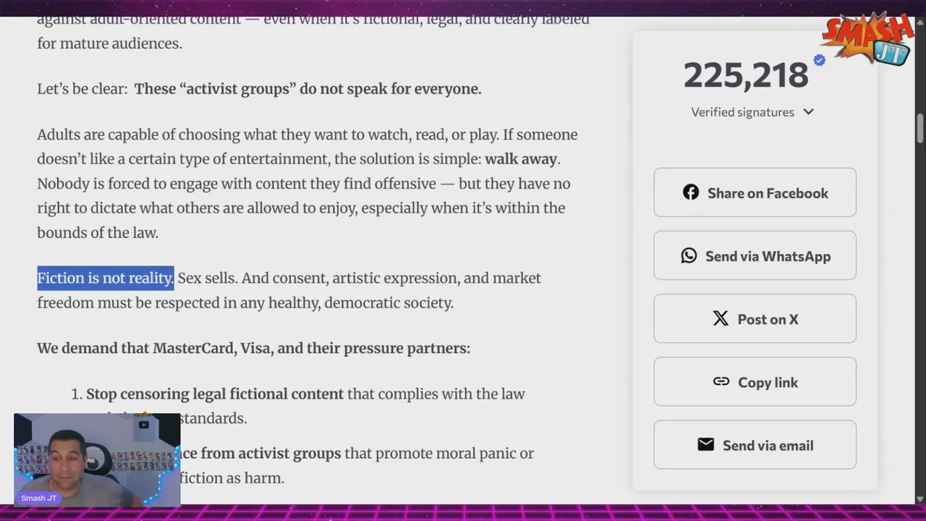
Task: Select Send via WhatsApp button
Action: [x=755, y=255]
